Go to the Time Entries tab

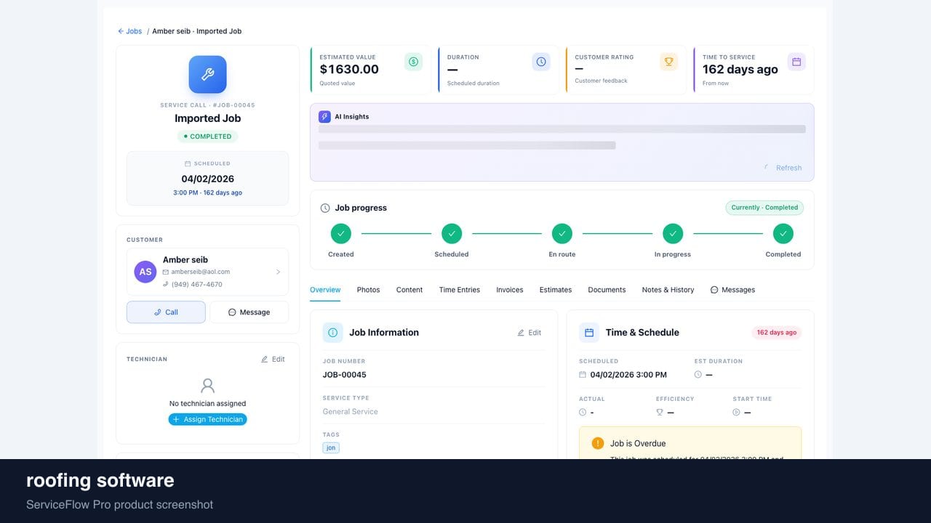tap(460, 290)
